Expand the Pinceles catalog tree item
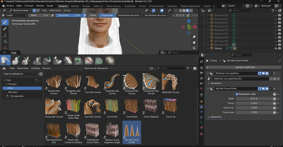The image size is (283, 147). tap(7, 84)
